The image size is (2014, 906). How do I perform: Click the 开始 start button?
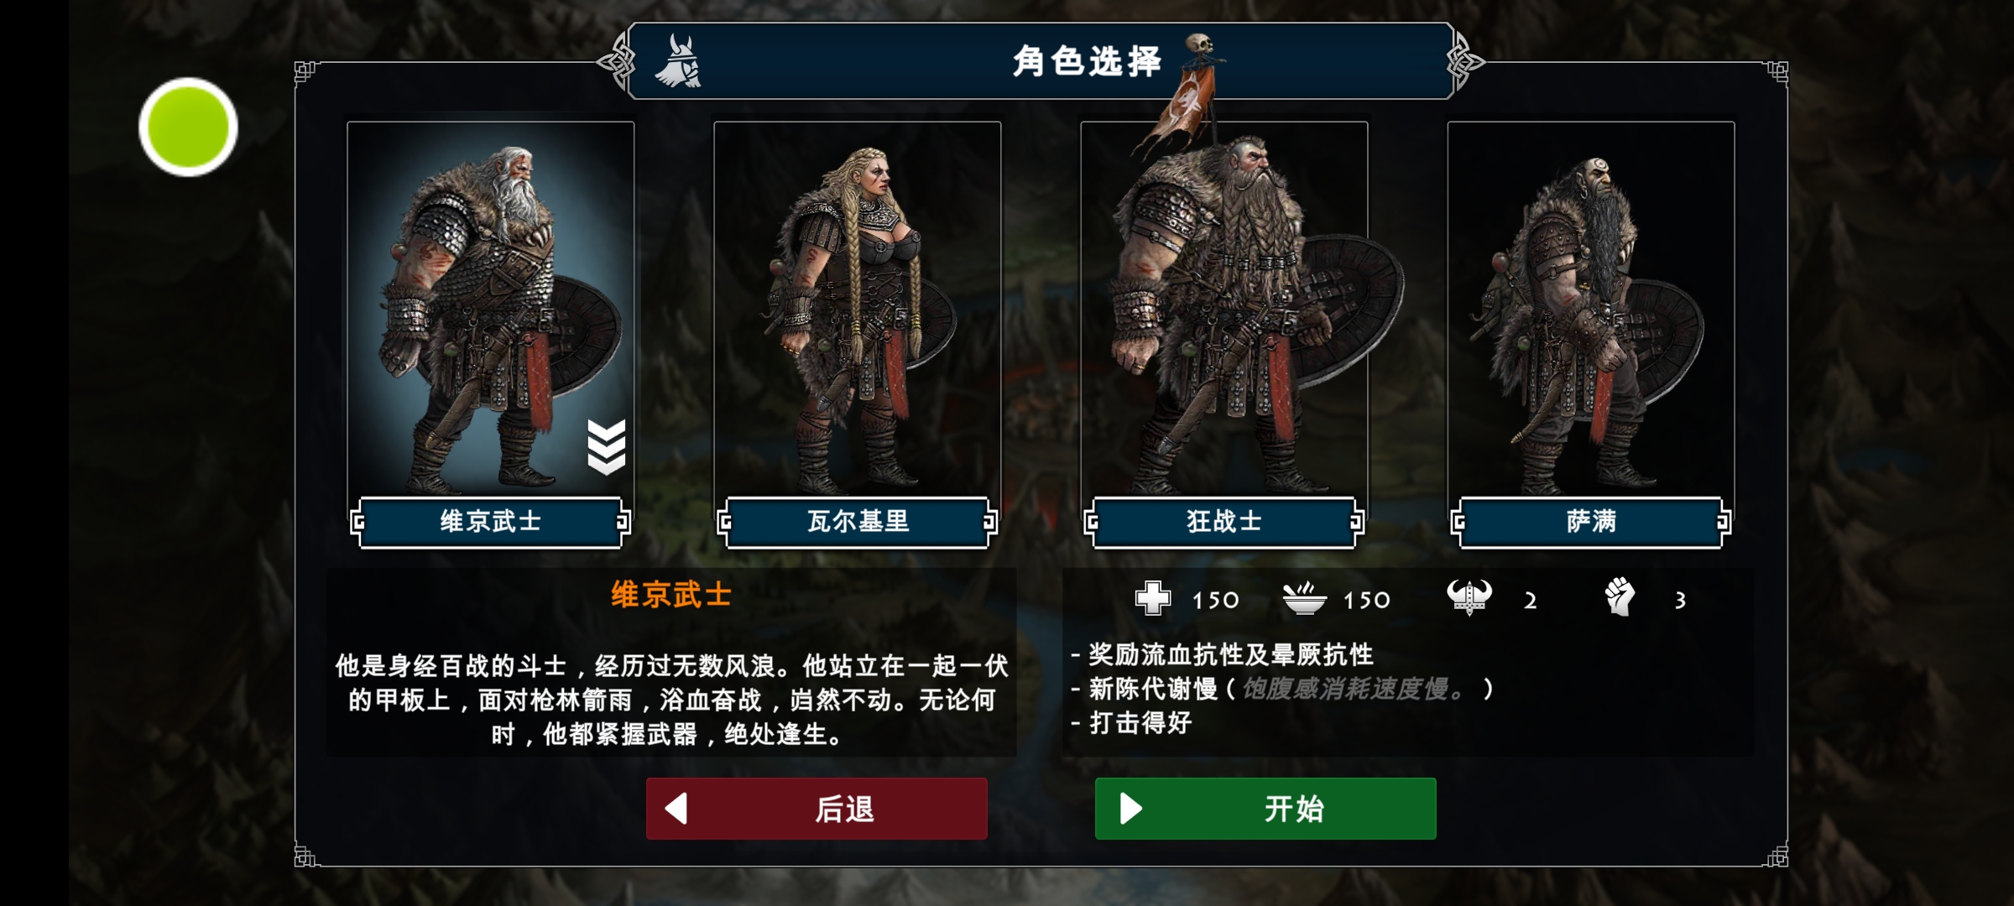point(1265,809)
